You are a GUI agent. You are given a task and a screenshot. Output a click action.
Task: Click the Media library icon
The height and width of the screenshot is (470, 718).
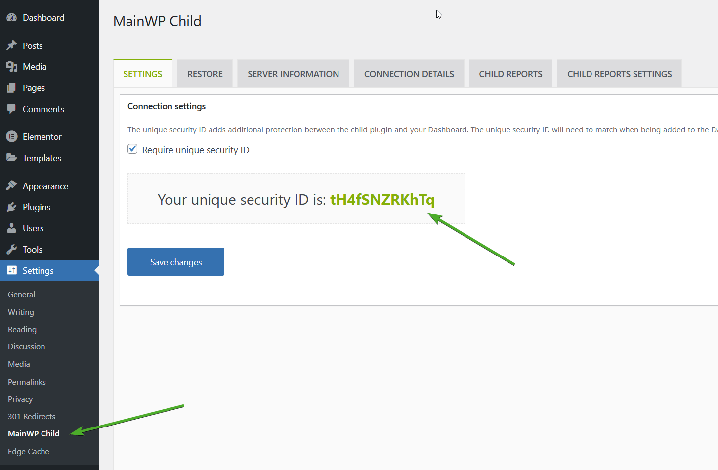12,66
